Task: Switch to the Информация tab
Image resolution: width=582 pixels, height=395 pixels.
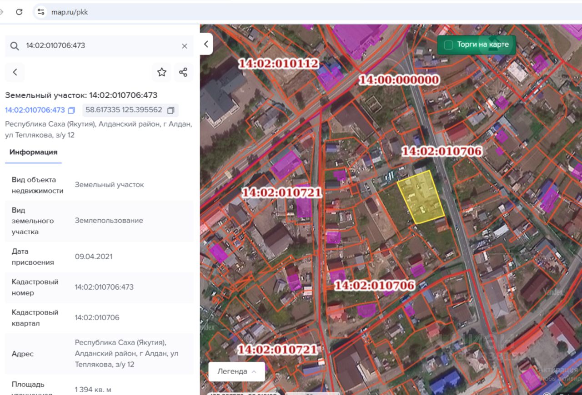Action: coord(34,152)
